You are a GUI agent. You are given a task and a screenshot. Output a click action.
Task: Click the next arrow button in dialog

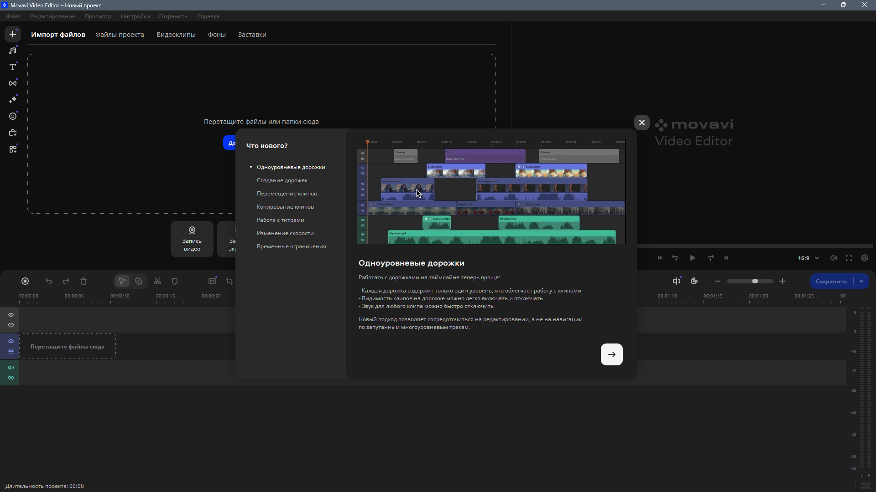tap(612, 354)
